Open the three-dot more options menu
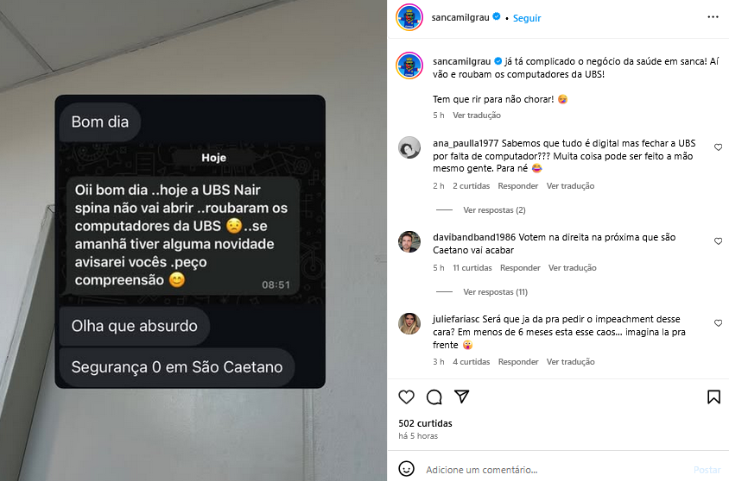The image size is (729, 481). pos(713,17)
